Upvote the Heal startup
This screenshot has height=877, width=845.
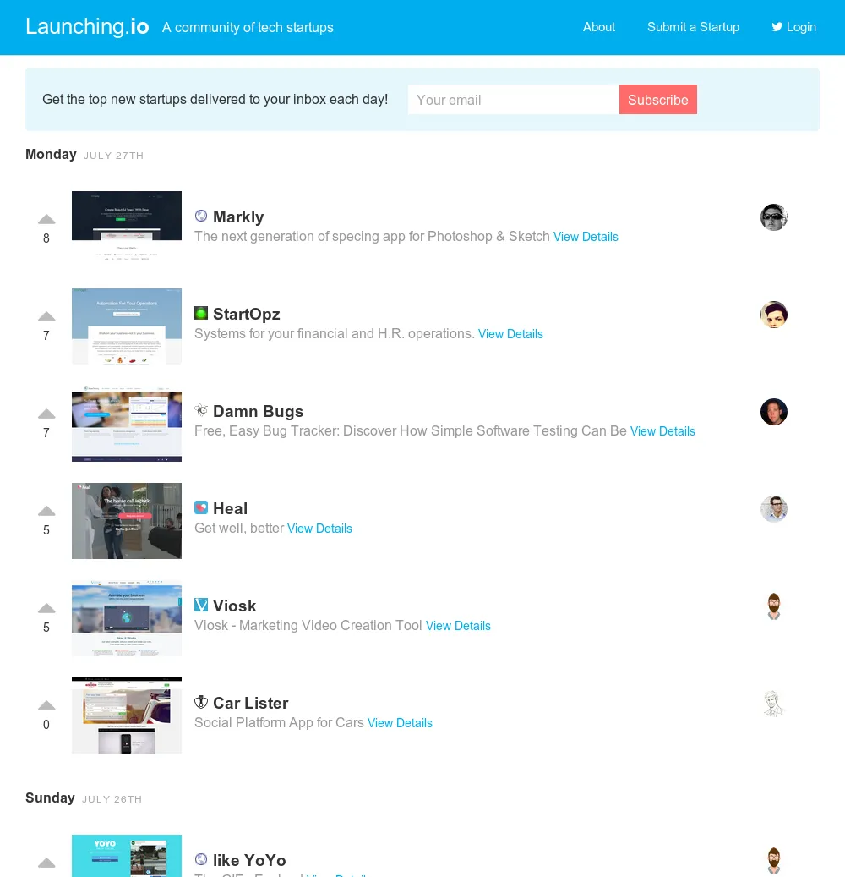(x=46, y=511)
